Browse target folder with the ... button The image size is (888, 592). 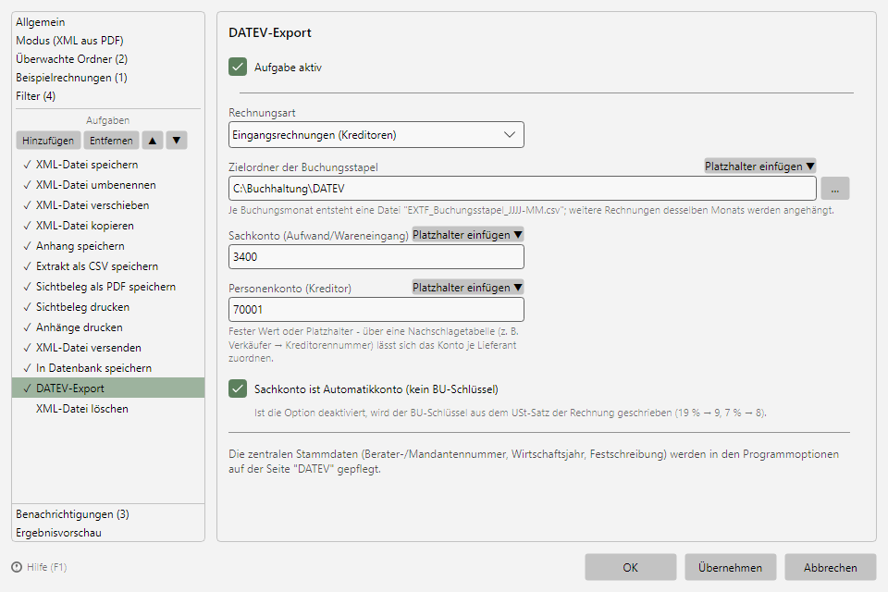click(x=834, y=189)
